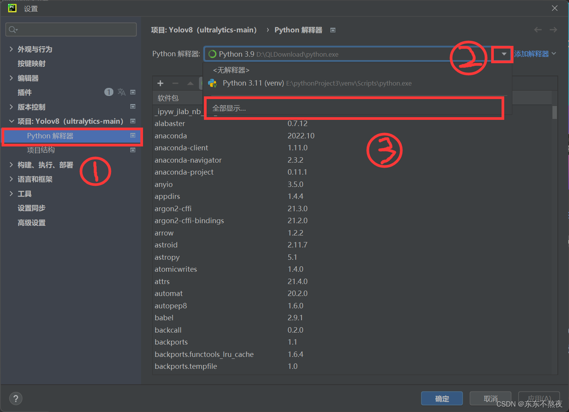
Task: Expand the 构建、执行、部署 section
Action: coord(11,165)
